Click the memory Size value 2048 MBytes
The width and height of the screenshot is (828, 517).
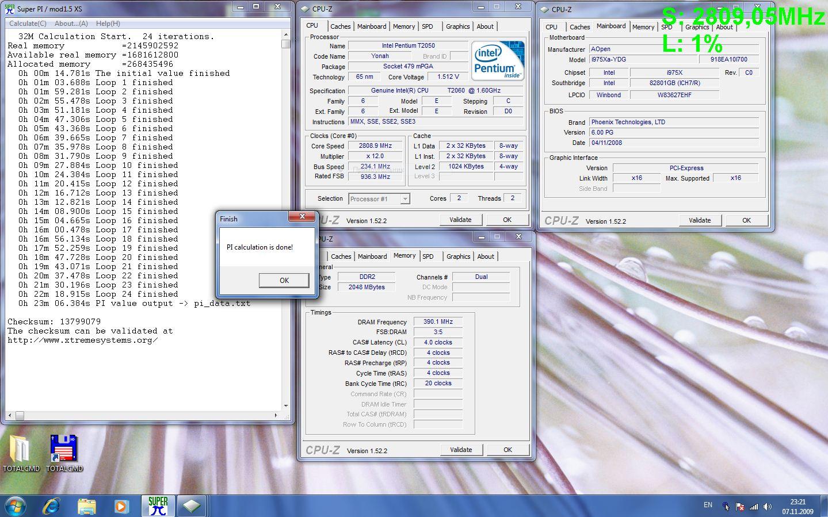[367, 287]
